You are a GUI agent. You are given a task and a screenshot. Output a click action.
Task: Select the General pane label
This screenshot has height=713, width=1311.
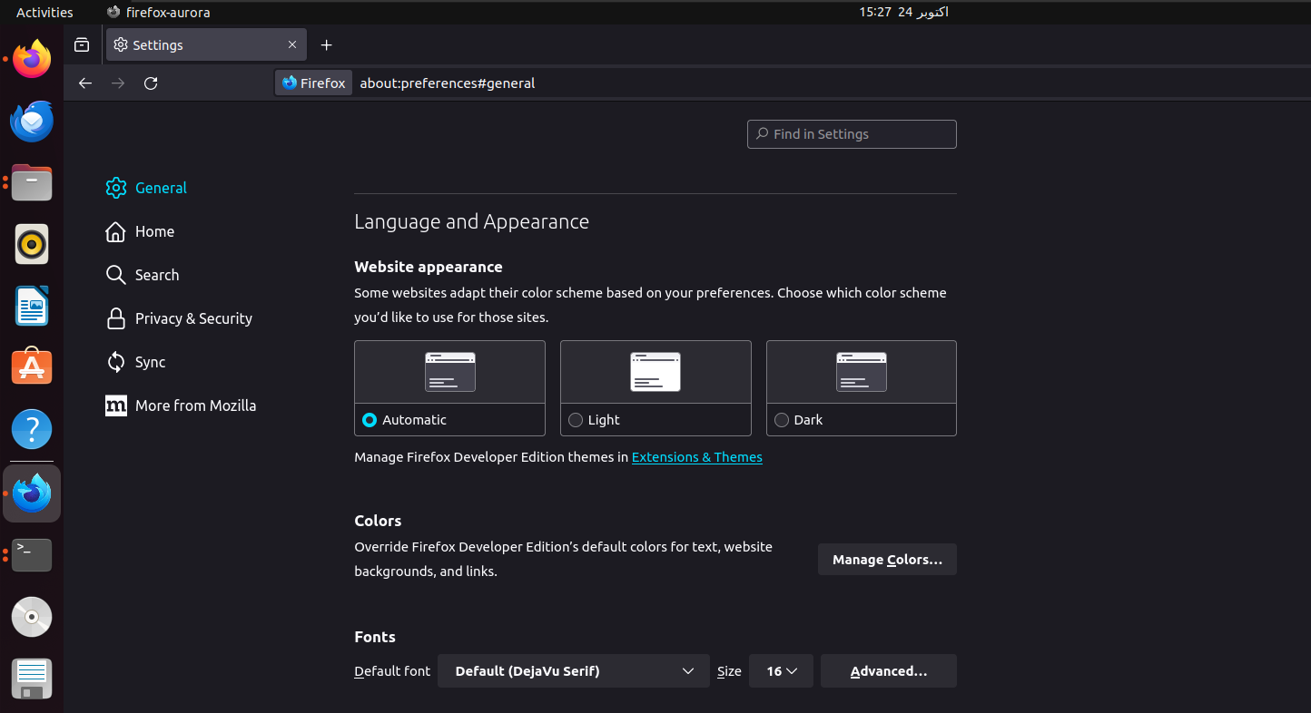coord(161,188)
